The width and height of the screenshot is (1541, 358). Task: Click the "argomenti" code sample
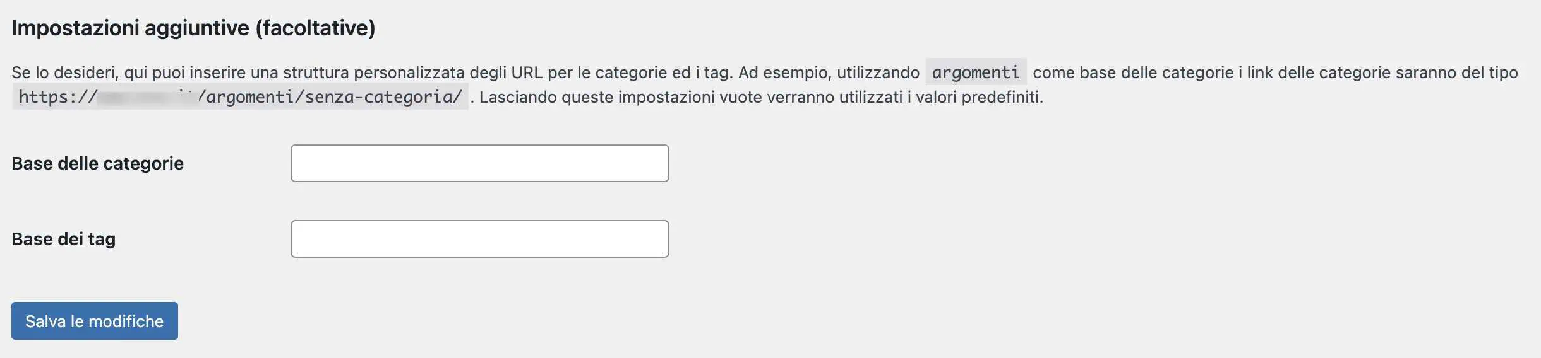[x=975, y=72]
